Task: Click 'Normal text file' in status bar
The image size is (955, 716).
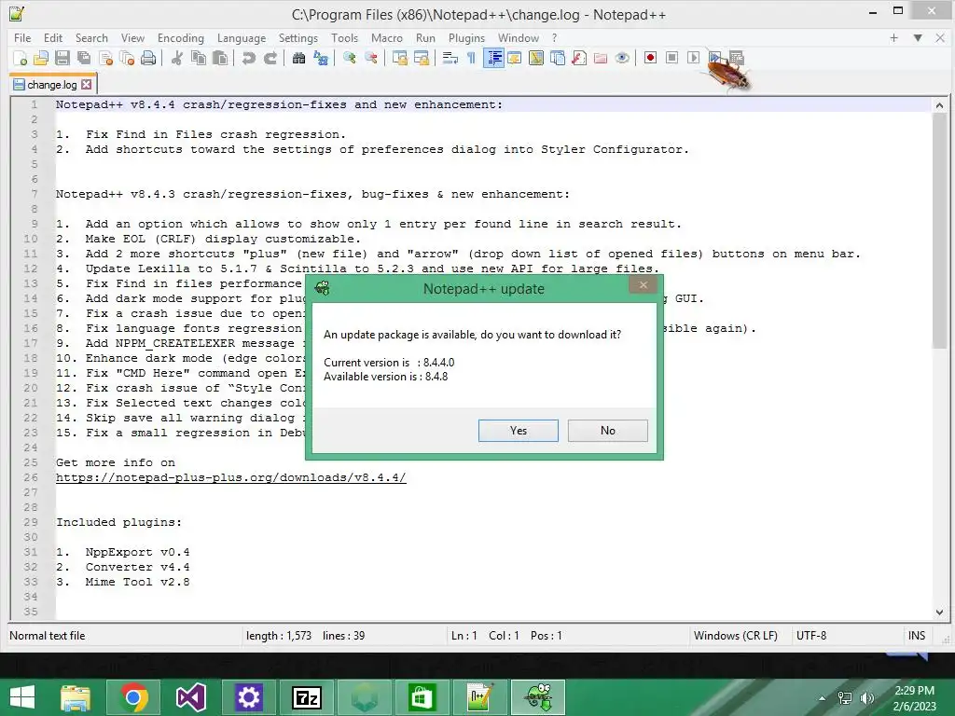Action: (x=48, y=636)
